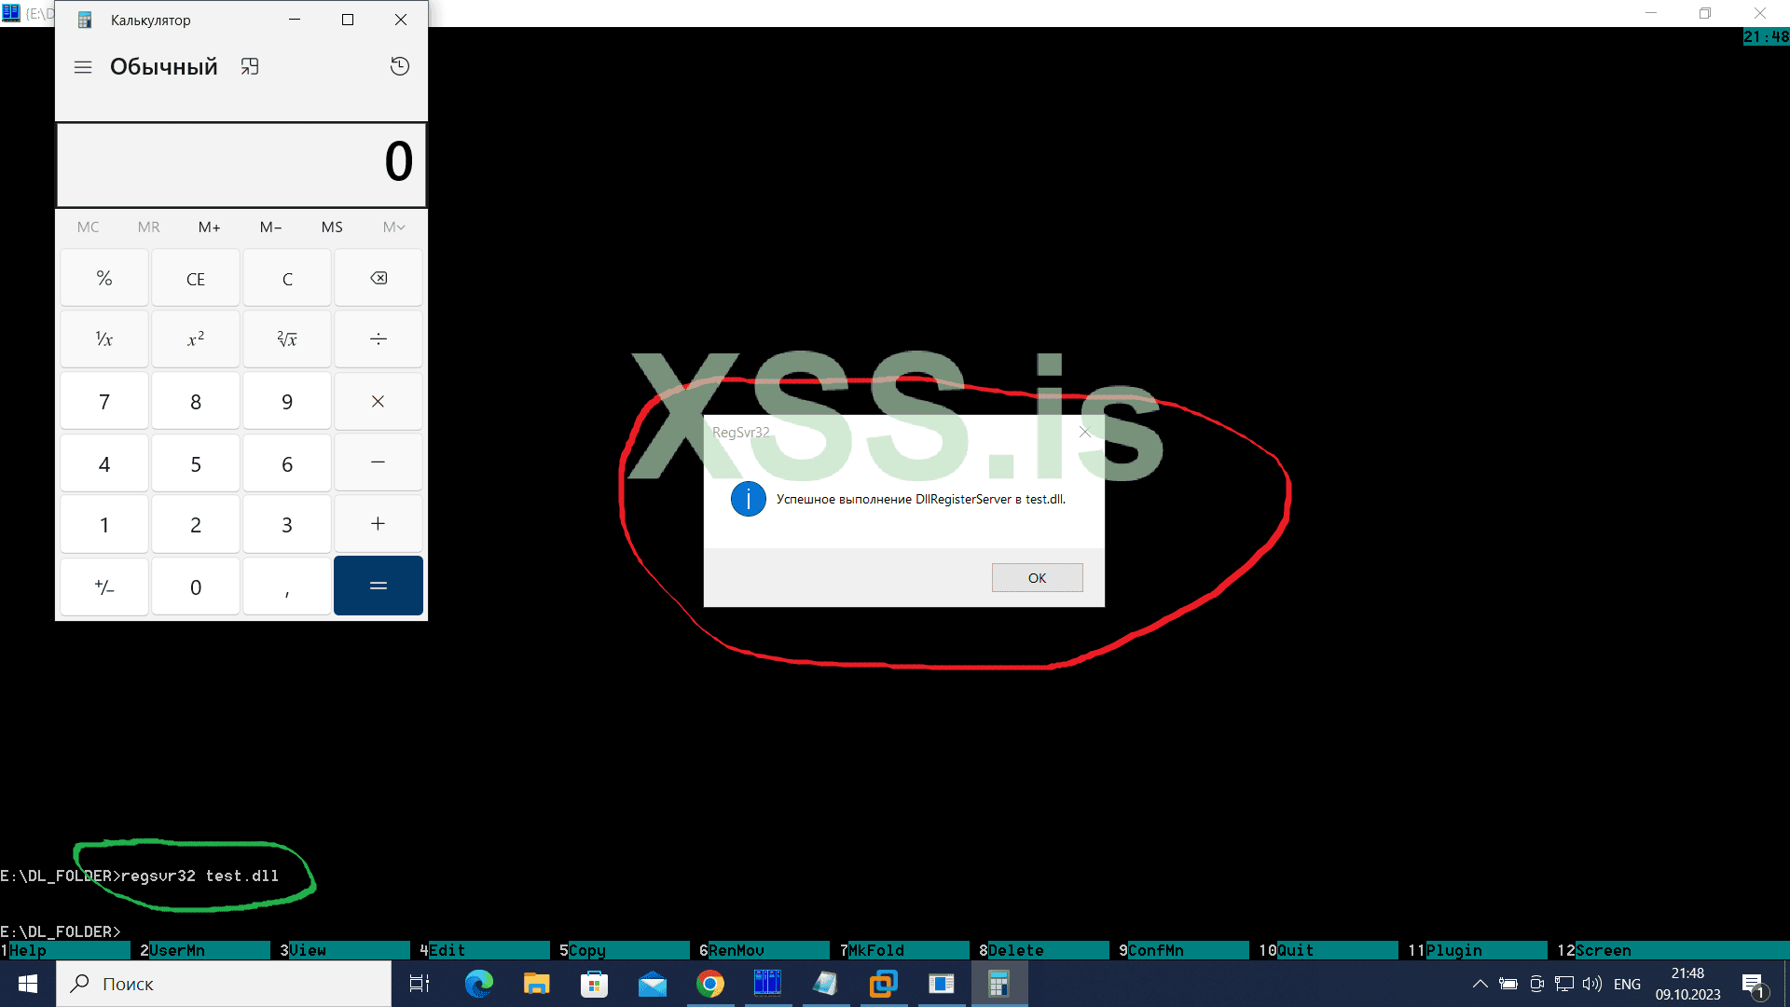Launch Google Chrome from the taskbar

point(710,984)
